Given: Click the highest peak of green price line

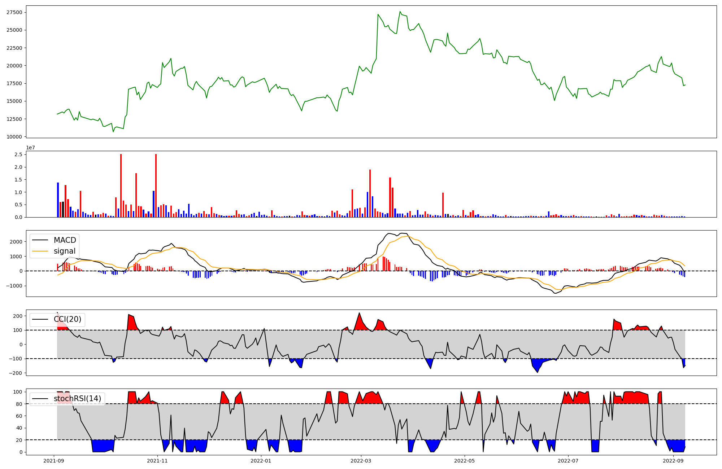Looking at the screenshot, I should click(400, 12).
